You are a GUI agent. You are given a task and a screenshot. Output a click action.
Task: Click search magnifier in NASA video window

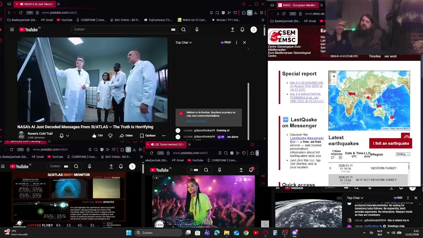(x=183, y=29)
